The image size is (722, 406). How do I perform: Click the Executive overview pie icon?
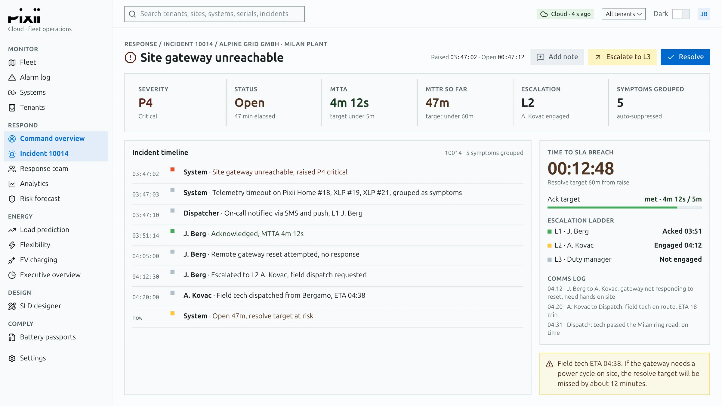[x=12, y=275]
